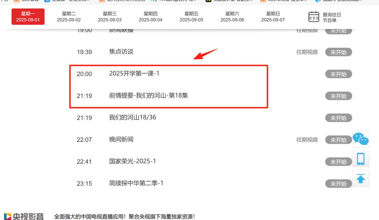Viewport: 379px width, 220px height.
Task: Click the 我们的河山18/36 program title
Action: [x=133, y=117]
